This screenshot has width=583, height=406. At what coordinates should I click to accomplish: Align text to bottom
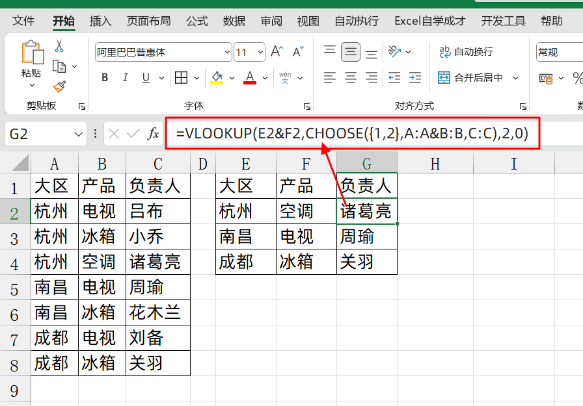point(371,54)
